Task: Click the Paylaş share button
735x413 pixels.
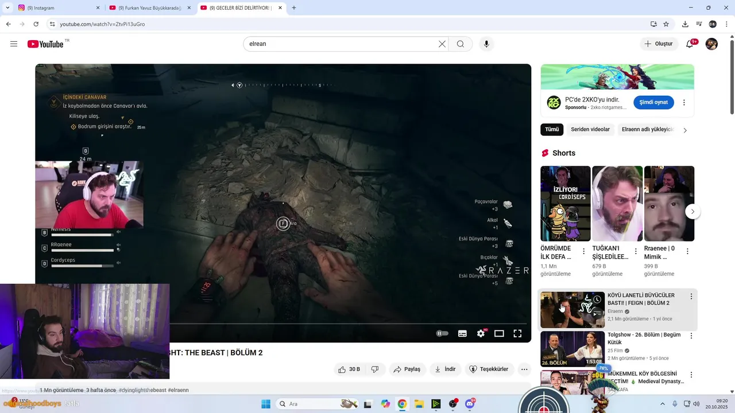Action: pos(407,369)
